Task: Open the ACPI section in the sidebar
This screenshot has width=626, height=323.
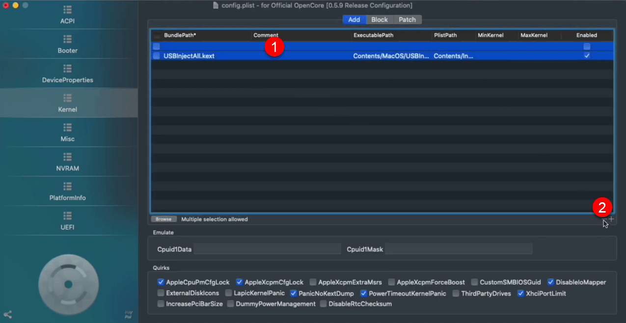Action: pos(68,15)
